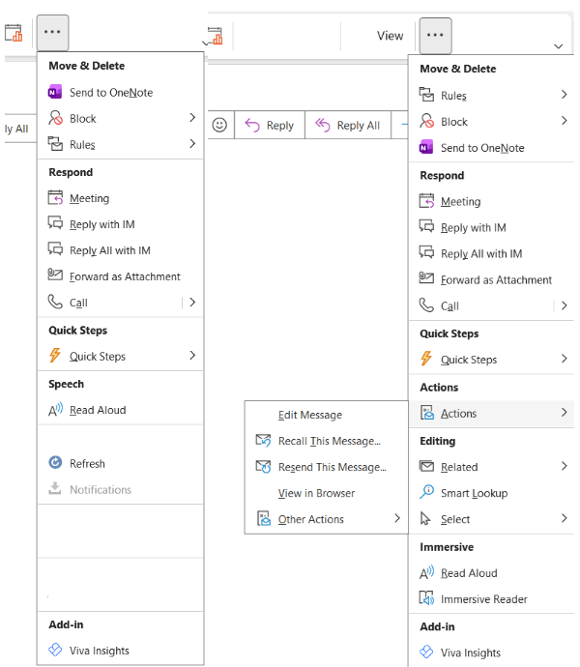Collapse ribbon with chevron at far right
This screenshot has height=667, width=580.
pyautogui.click(x=559, y=46)
